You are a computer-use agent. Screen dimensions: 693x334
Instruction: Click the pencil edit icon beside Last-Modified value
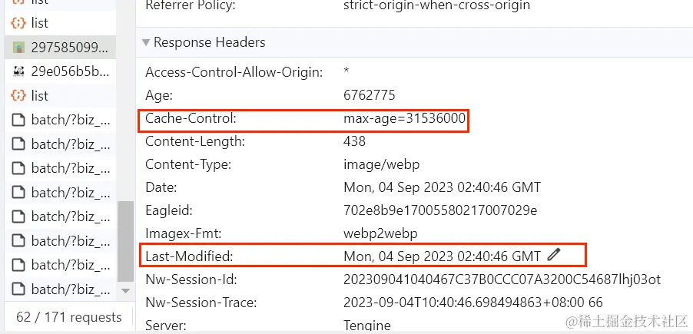click(554, 254)
